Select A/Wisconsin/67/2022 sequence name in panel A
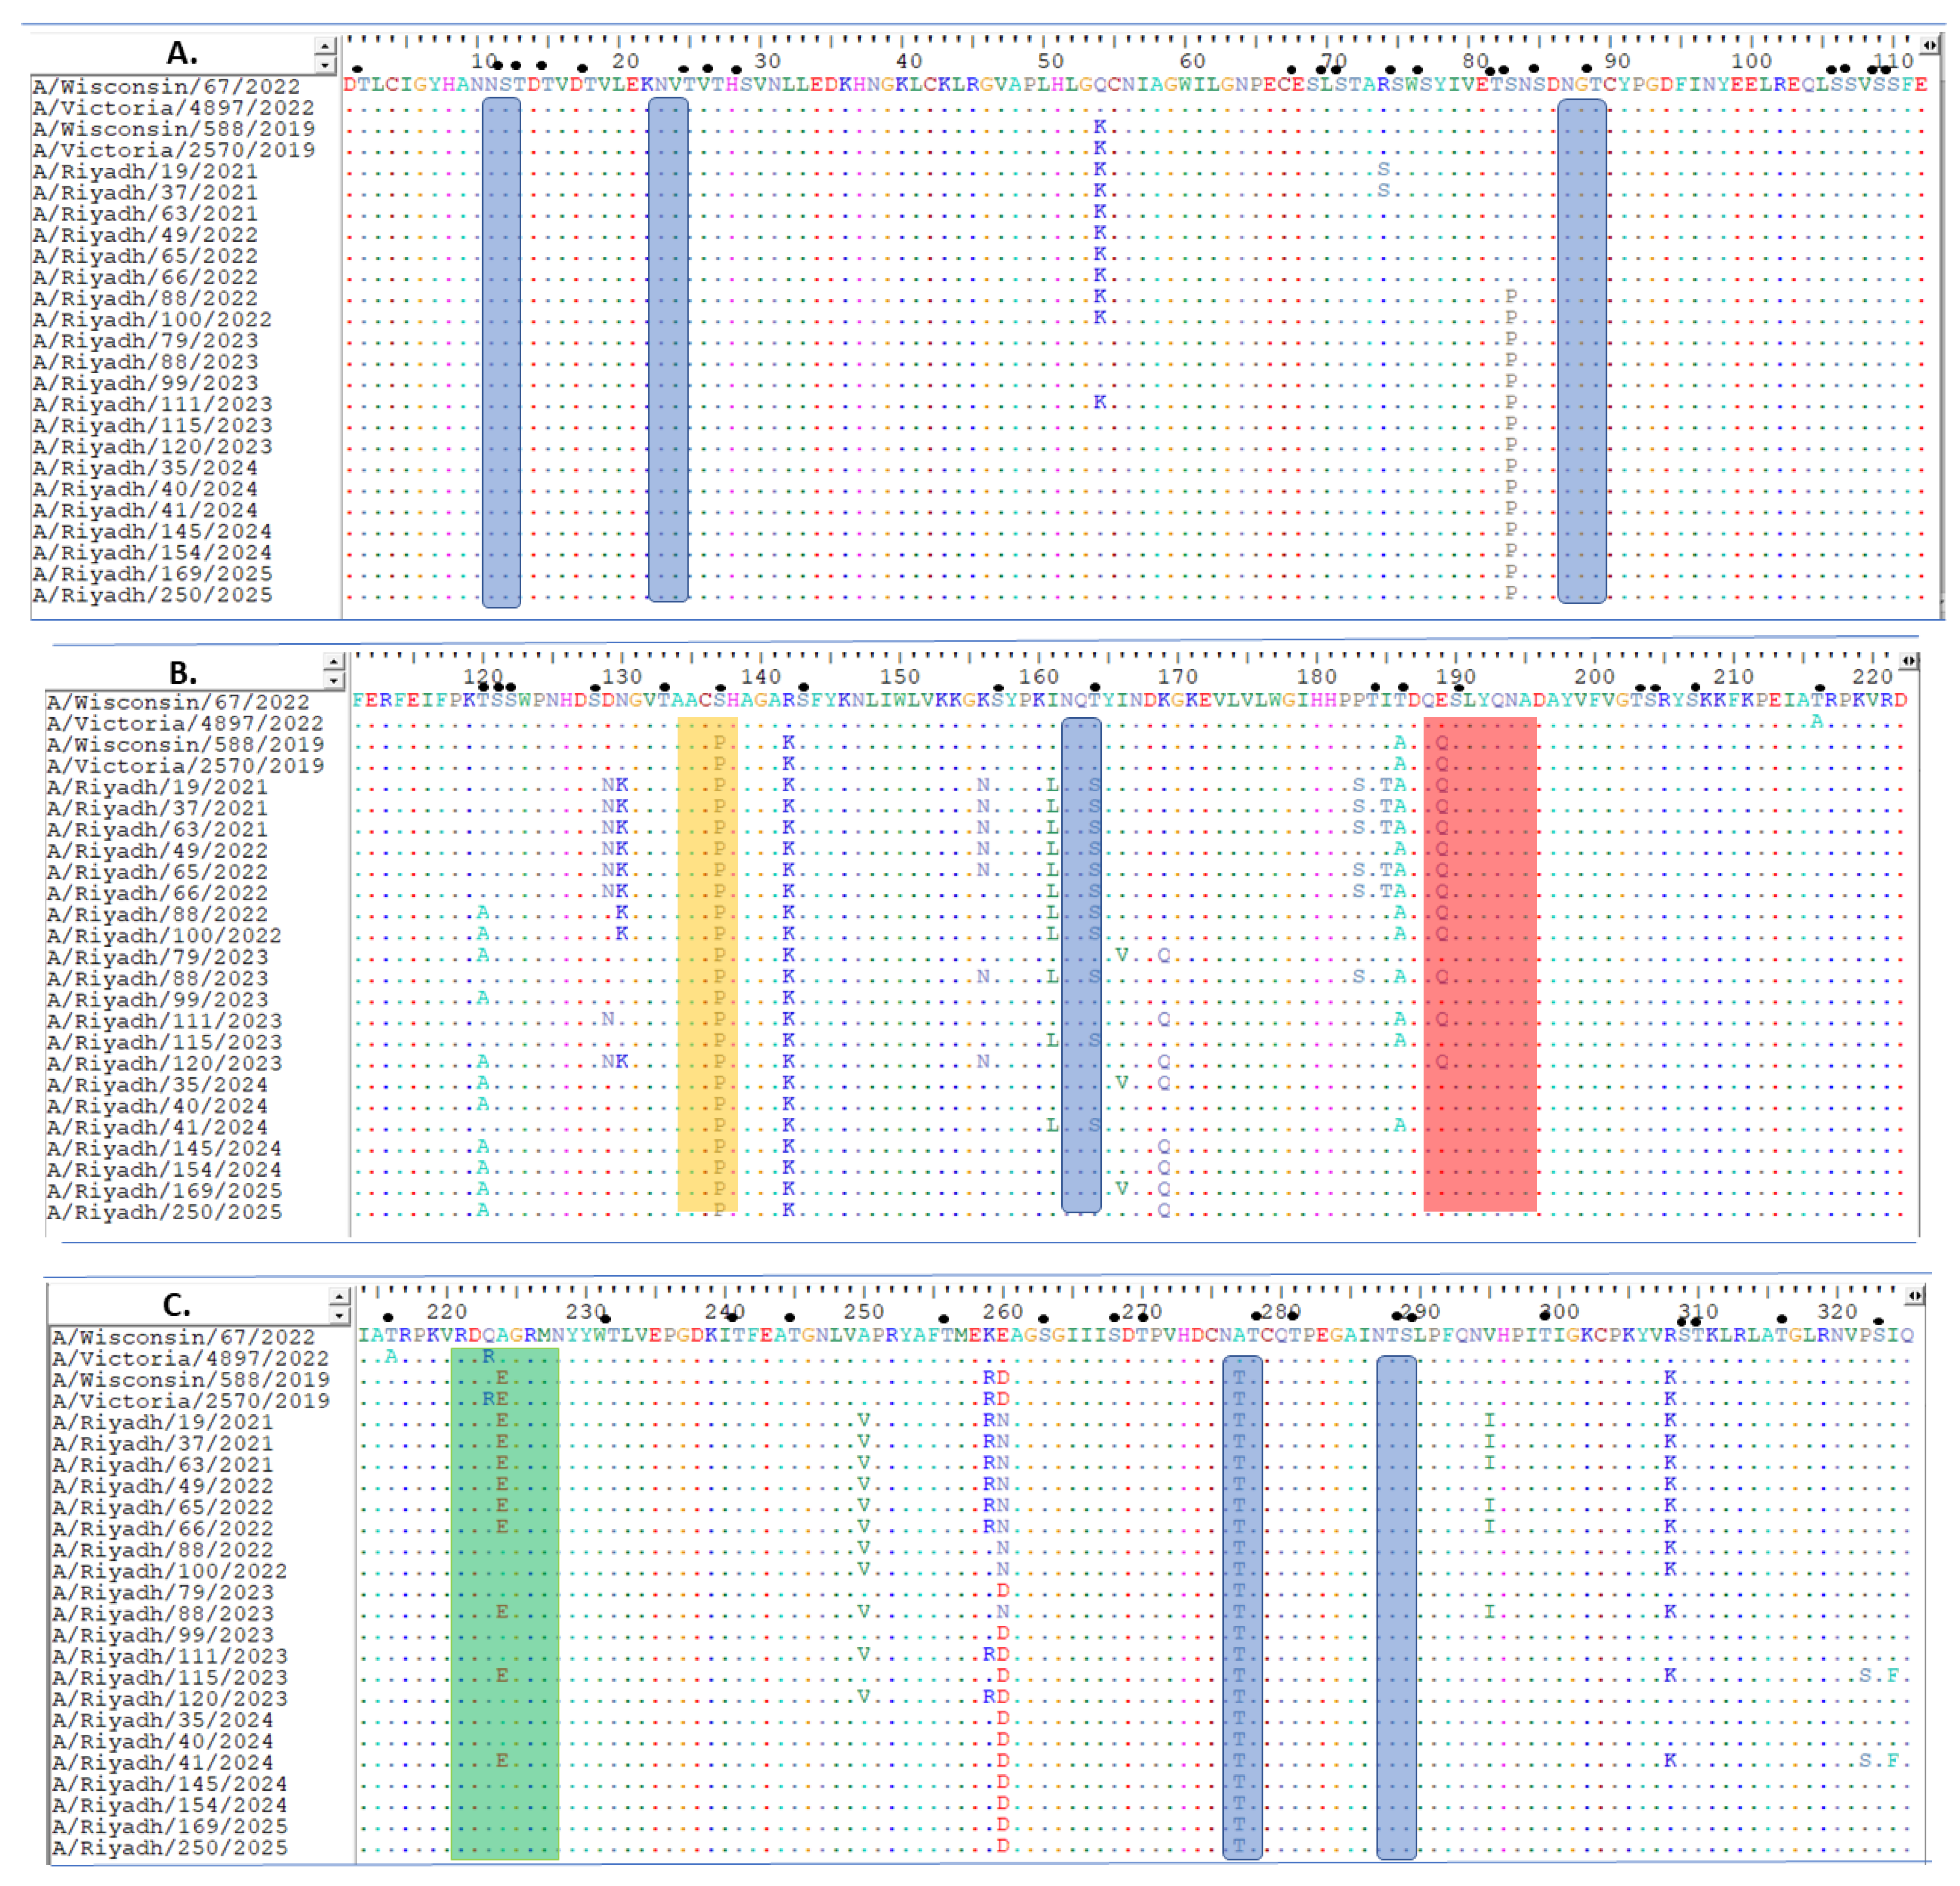The image size is (1960, 1886). [166, 87]
